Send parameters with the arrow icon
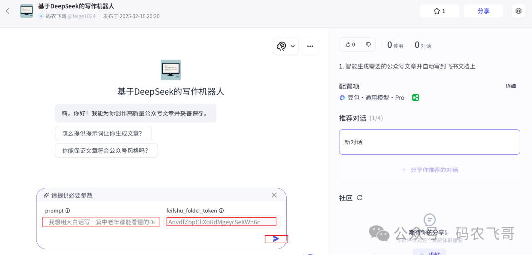This screenshot has width=532, height=255. [276, 239]
